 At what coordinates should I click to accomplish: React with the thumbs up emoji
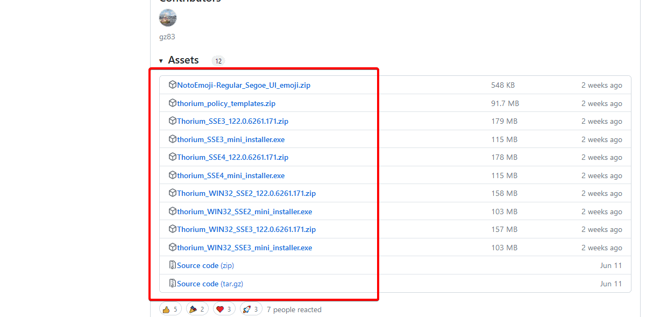[x=169, y=309]
